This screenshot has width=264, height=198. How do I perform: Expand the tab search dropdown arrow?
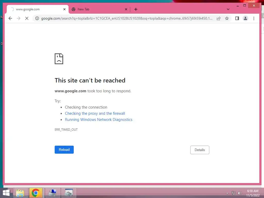228,10
